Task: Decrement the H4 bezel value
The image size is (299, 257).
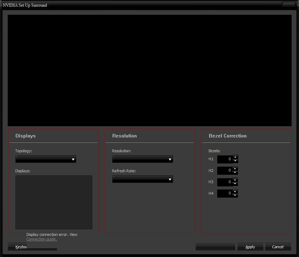Action: pyautogui.click(x=235, y=195)
